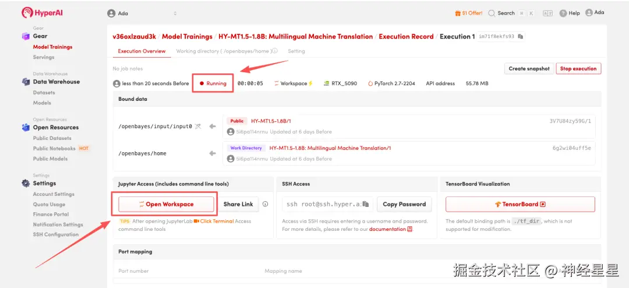
Task: Click the Open Resources sidebar icon
Action: [26, 128]
